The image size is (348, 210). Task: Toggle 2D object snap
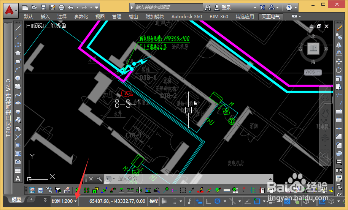coord(257,201)
